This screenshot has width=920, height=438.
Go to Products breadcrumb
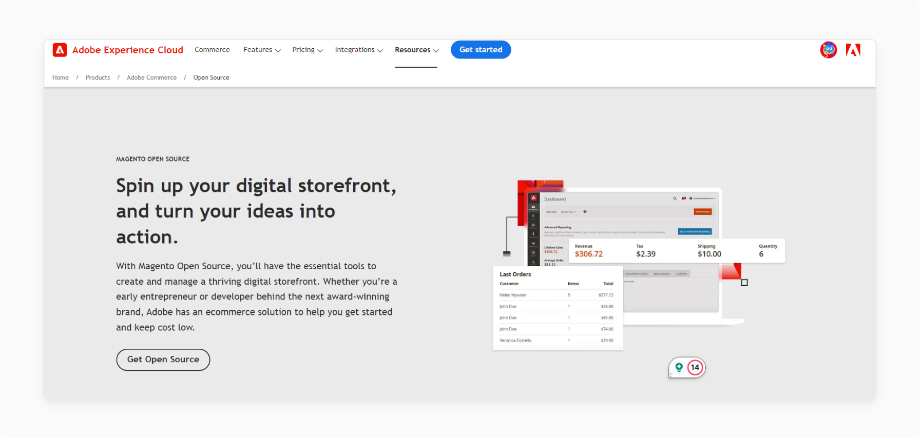(x=98, y=77)
